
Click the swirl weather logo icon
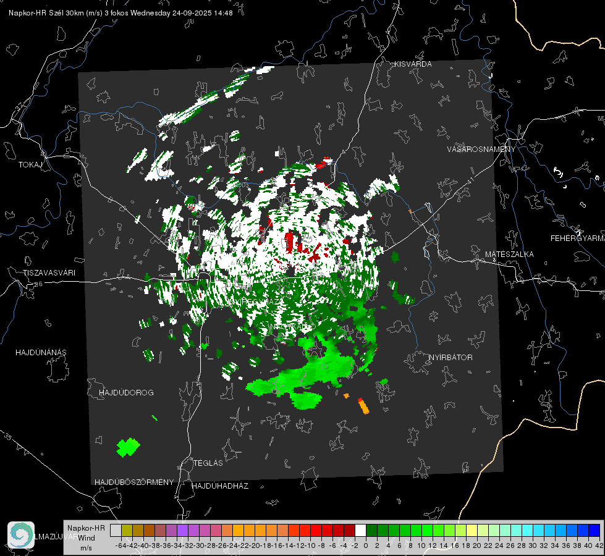pyautogui.click(x=21, y=535)
